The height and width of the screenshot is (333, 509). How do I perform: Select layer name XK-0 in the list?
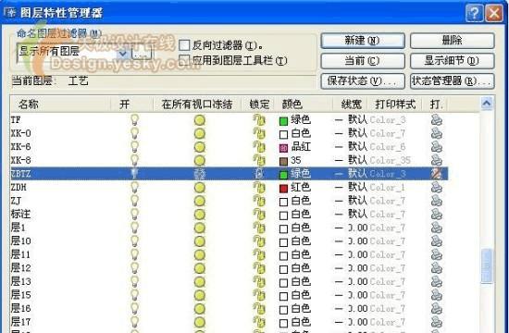(21, 133)
